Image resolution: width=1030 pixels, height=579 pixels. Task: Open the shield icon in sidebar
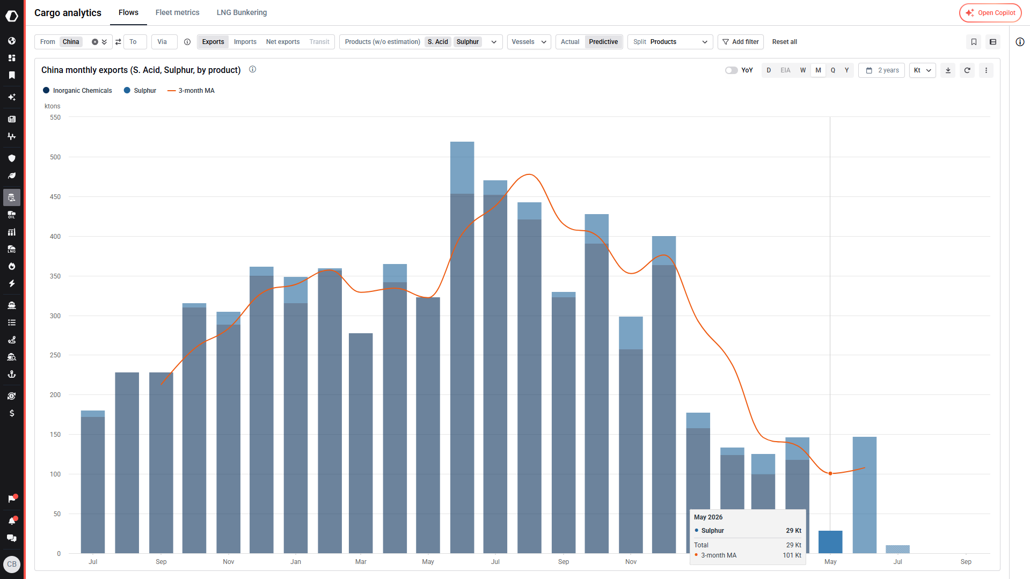12,158
